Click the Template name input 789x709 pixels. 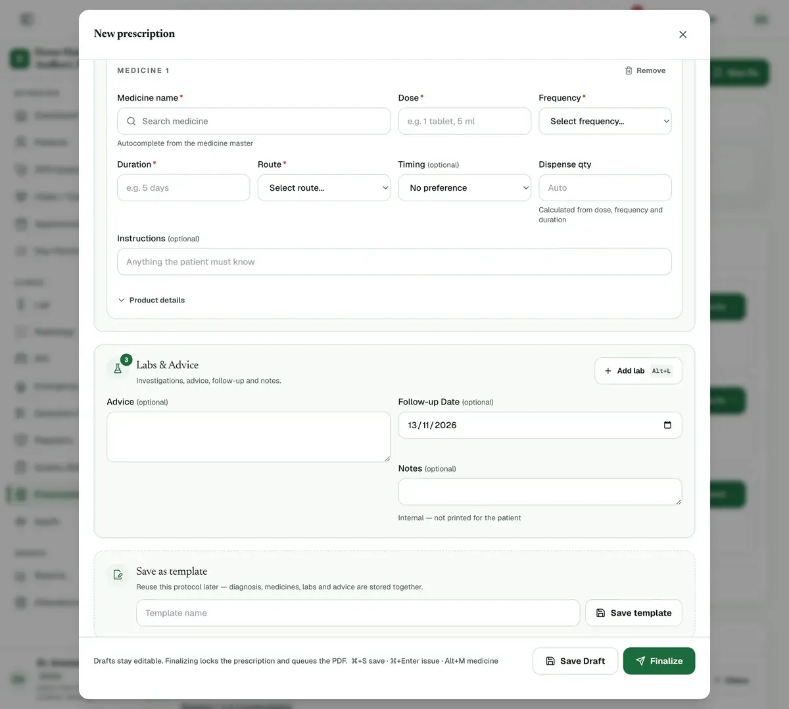pos(358,613)
